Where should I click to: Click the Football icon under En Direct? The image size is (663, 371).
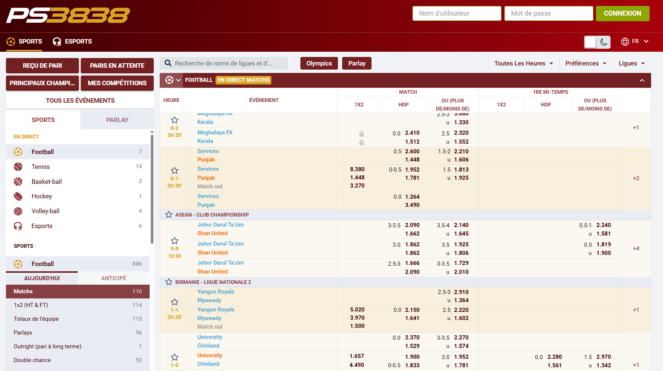tap(18, 152)
